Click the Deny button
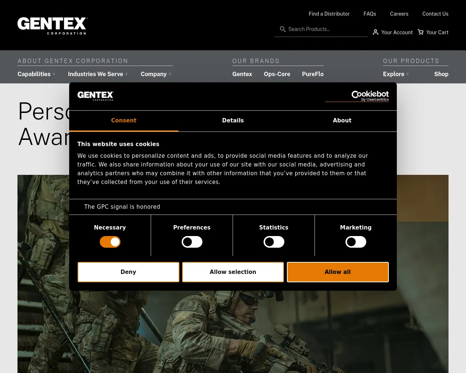The height and width of the screenshot is (373, 466). [129, 272]
